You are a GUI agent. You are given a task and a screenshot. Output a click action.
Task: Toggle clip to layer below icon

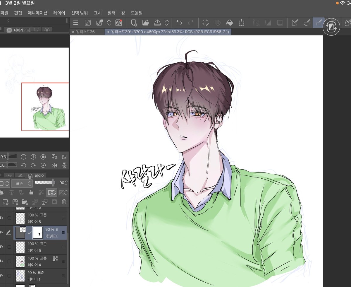pyautogui.click(x=3, y=193)
